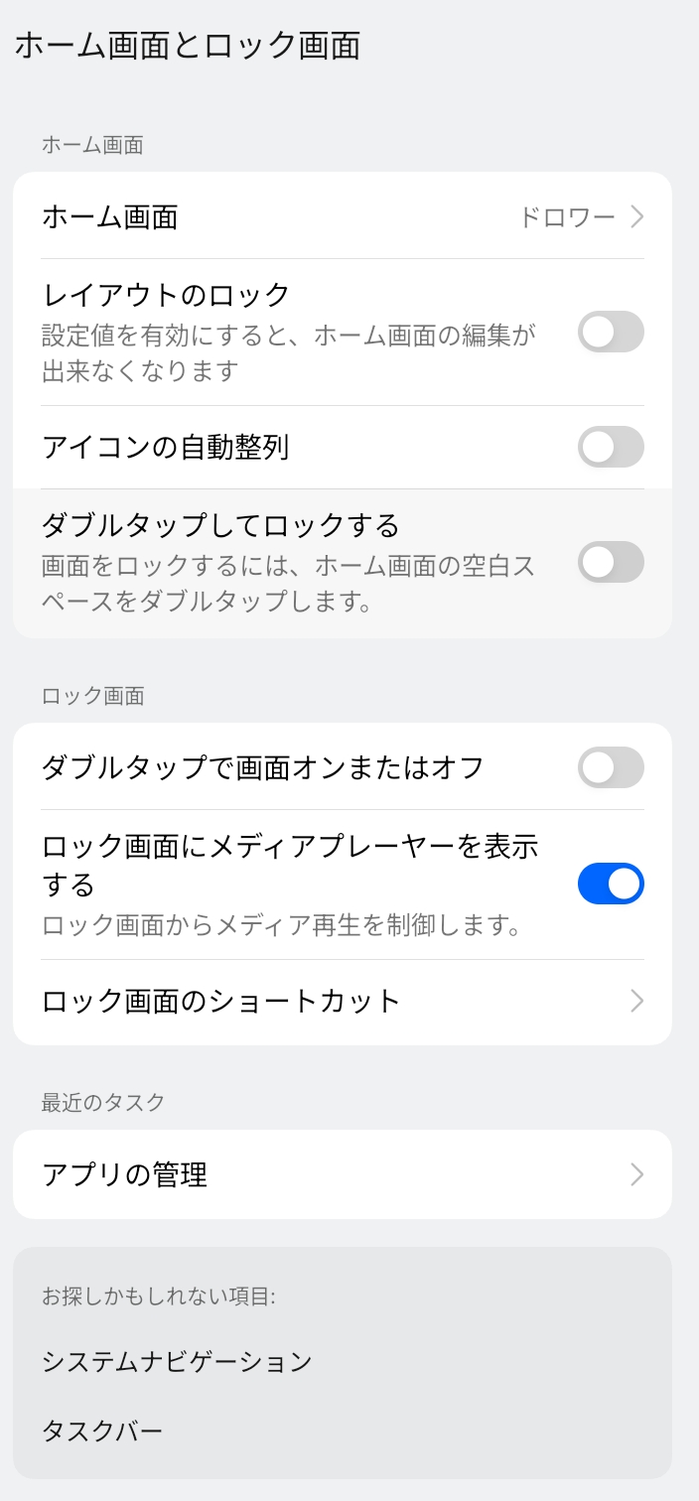Viewport: 699px width, 1501px height.
Task: Expand the ロック画面のショートカット chevron
Action: tap(637, 1001)
